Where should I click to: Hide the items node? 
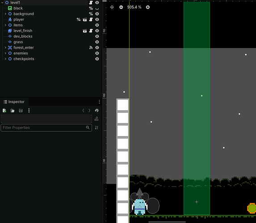pos(97,25)
